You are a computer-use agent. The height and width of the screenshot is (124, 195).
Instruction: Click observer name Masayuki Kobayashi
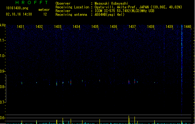[x=111, y=3]
